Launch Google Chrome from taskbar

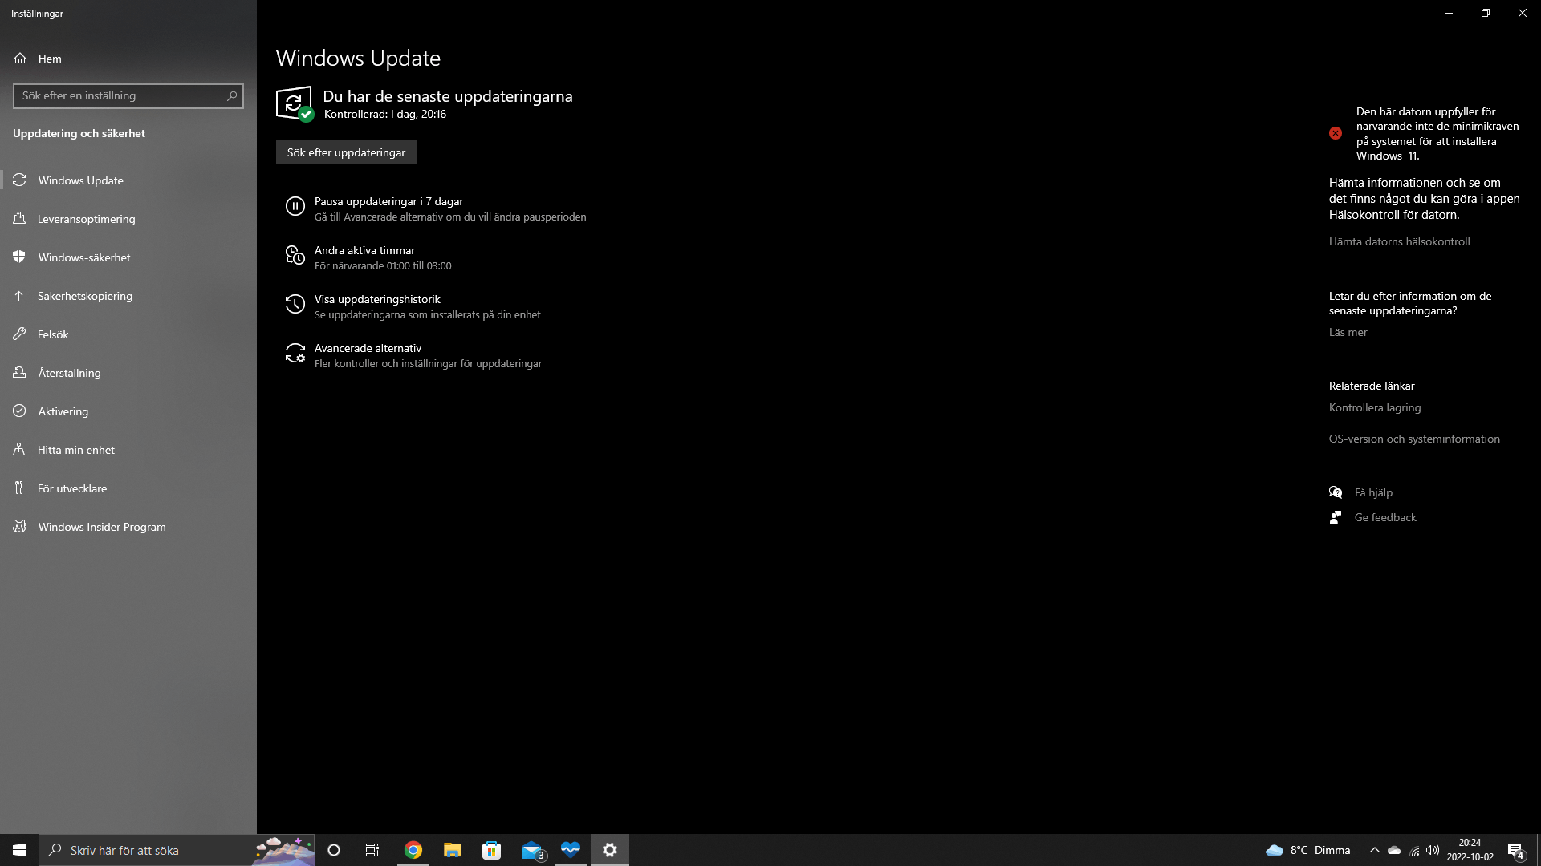click(x=413, y=850)
